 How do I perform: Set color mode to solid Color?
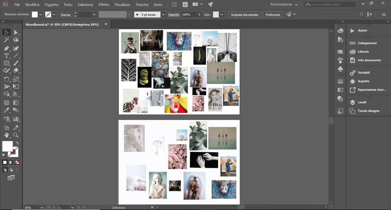pyautogui.click(x=5, y=162)
